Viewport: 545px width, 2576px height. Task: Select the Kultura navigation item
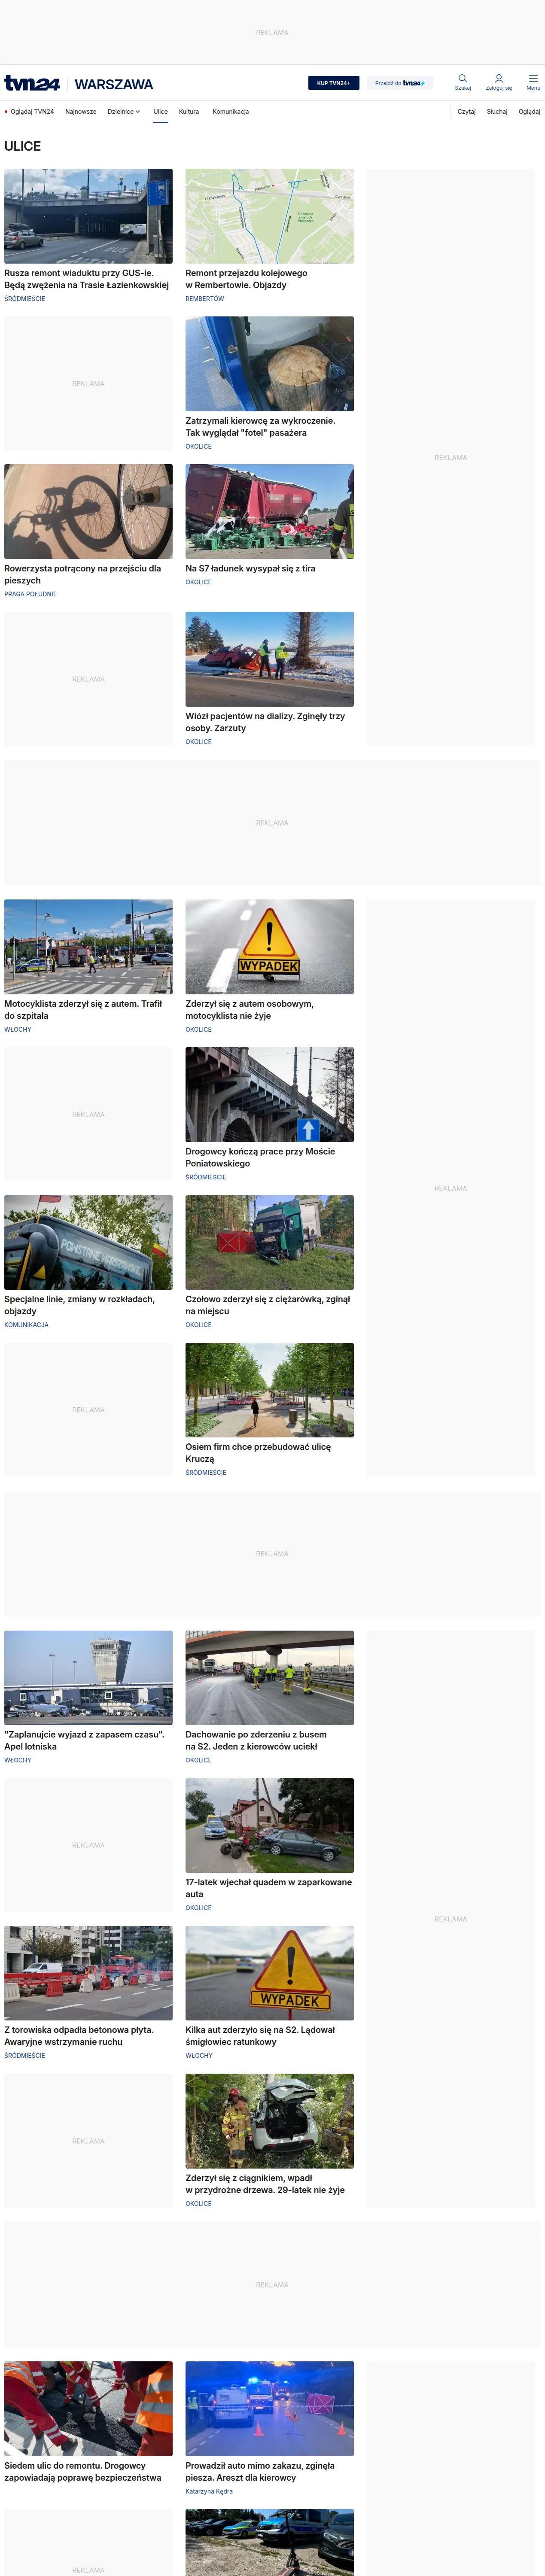(x=189, y=112)
